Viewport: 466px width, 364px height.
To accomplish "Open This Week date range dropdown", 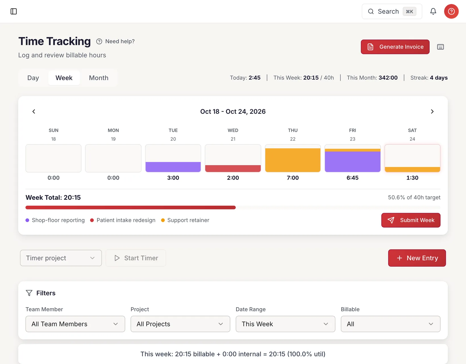I will pos(285,324).
